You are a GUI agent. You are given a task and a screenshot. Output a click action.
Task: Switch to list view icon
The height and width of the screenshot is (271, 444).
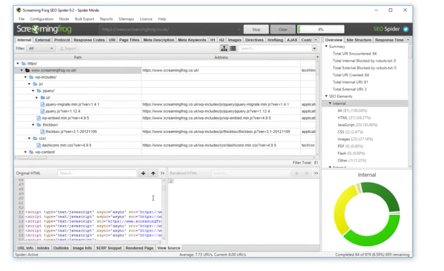(233, 49)
